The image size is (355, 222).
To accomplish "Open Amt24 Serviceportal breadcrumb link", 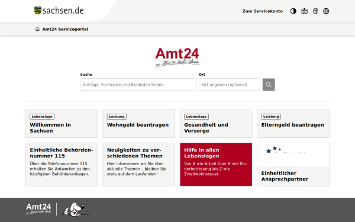I will click(65, 29).
